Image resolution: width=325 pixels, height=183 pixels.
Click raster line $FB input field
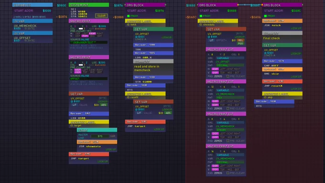click(100, 136)
